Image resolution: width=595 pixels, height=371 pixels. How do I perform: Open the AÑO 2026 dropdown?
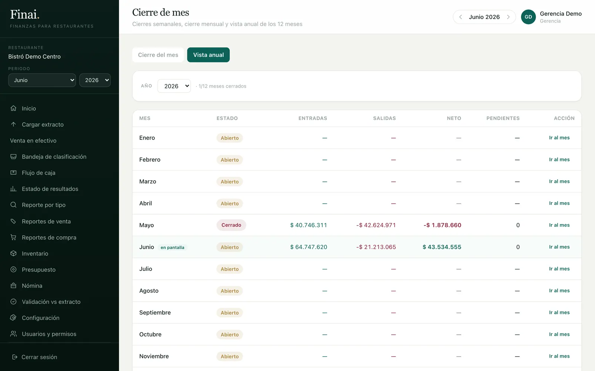(174, 86)
